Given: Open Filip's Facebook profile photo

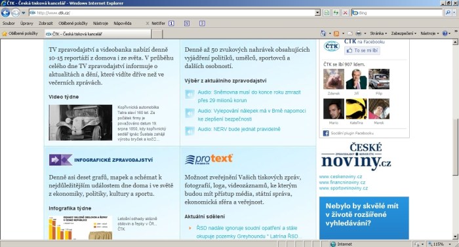Looking at the screenshot, I should pyautogui.click(x=379, y=79).
